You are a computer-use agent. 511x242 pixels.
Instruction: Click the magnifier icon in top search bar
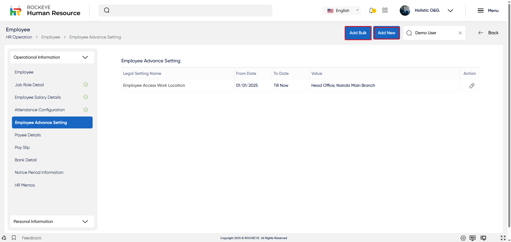pyautogui.click(x=107, y=10)
